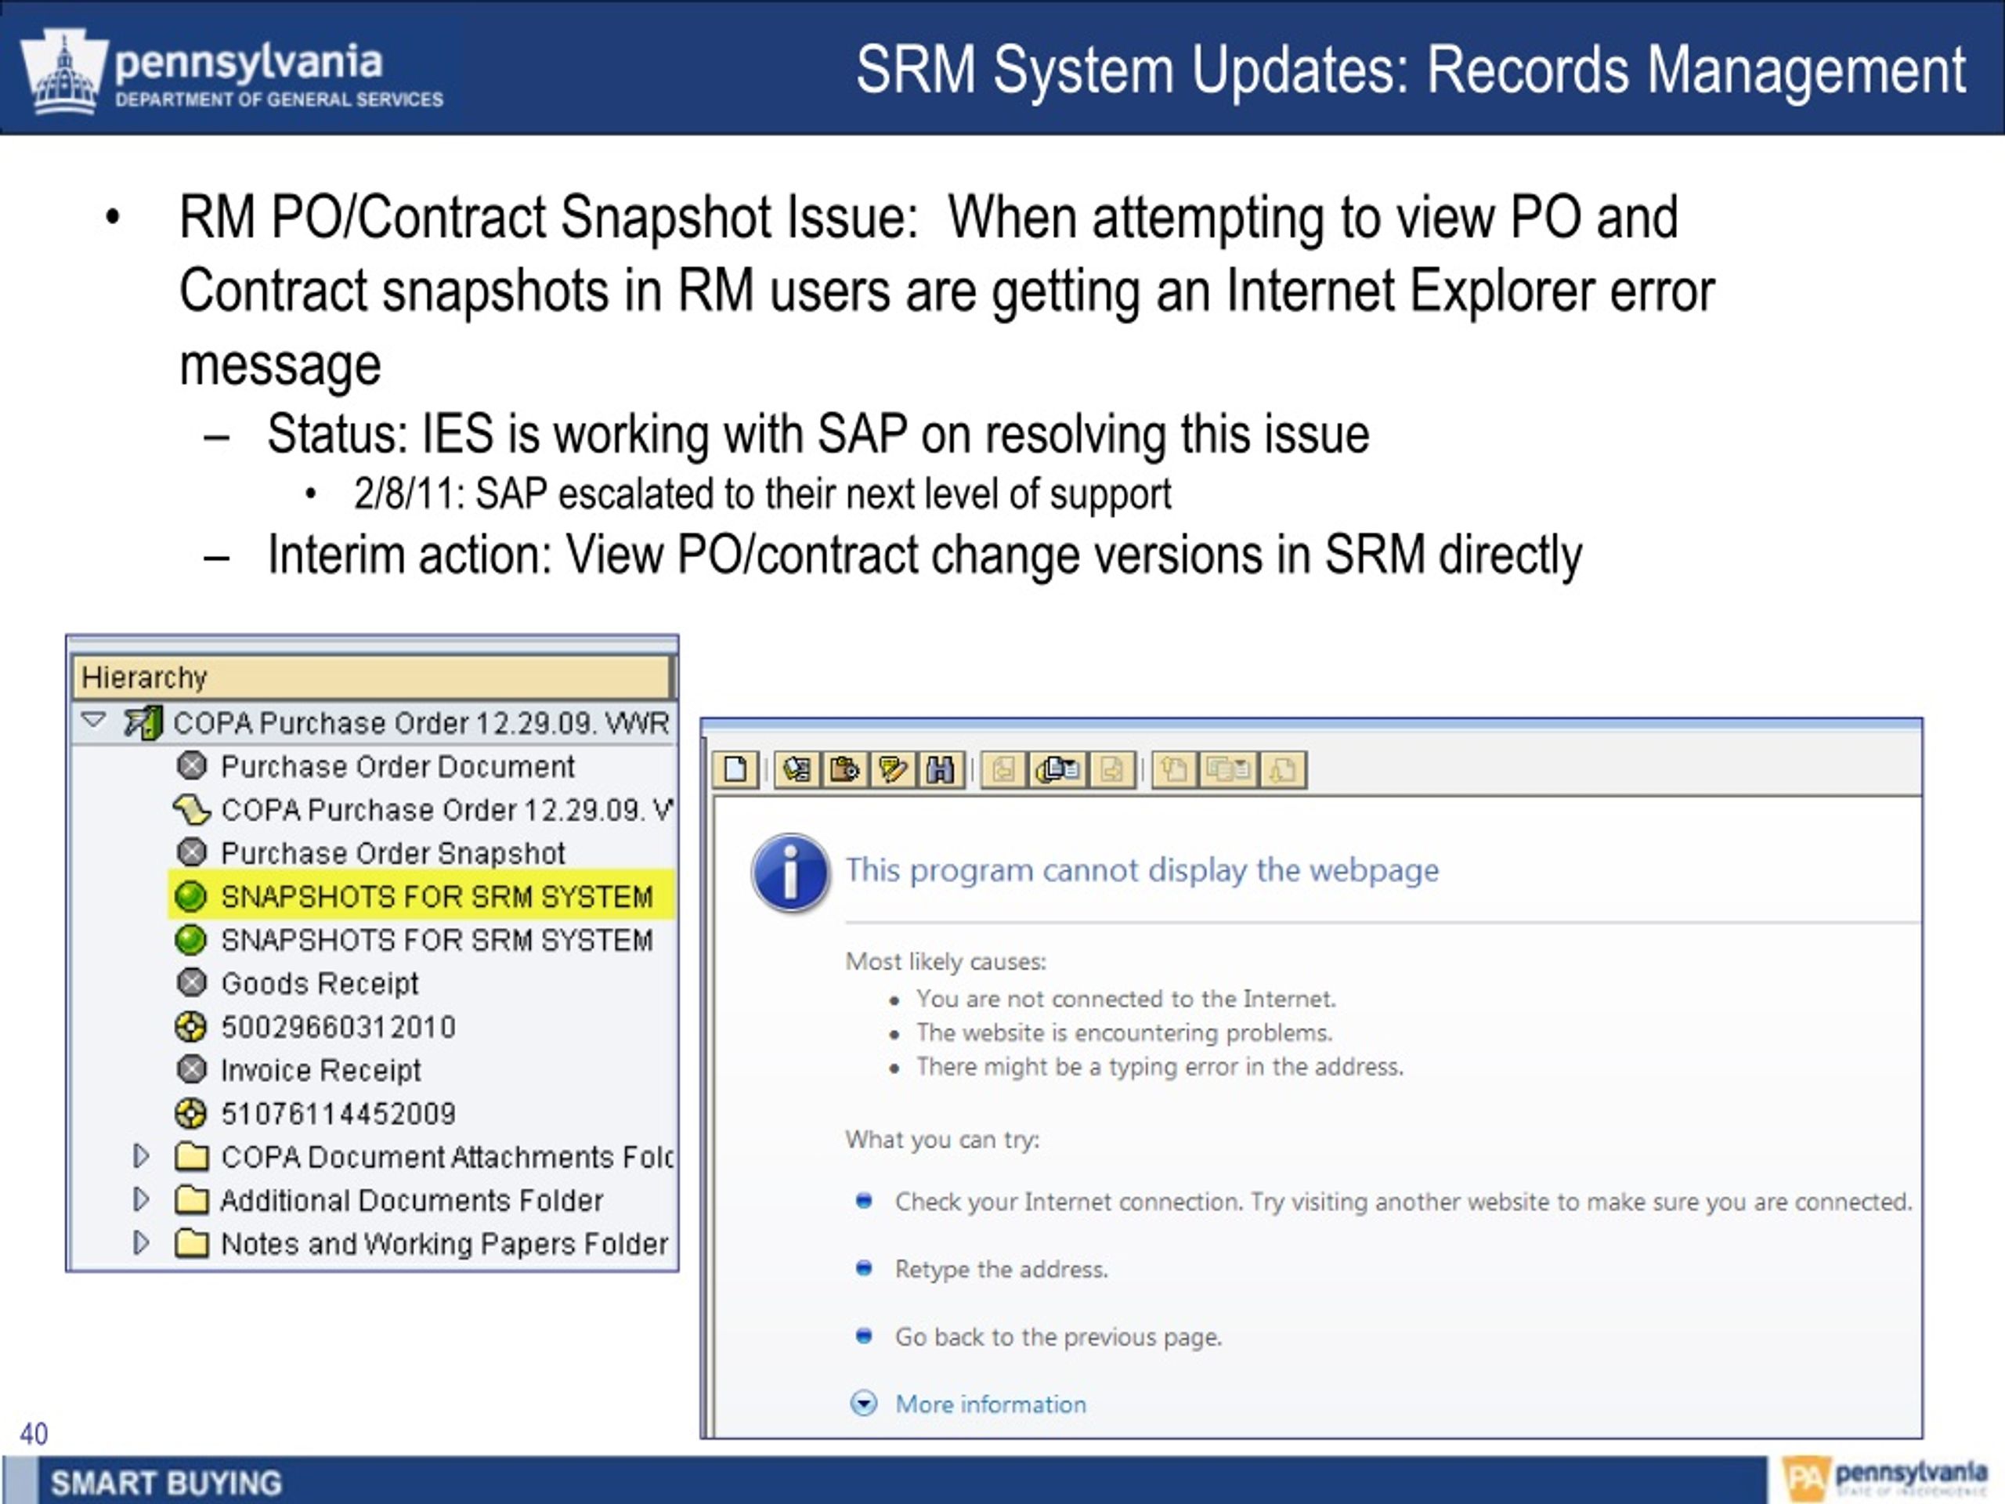The width and height of the screenshot is (2005, 1504).
Task: Click the toolbar icon left of the clipboard-gear icon
Action: point(797,770)
